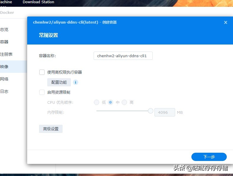Select CPU priority 低 radio button

[x=97, y=102]
